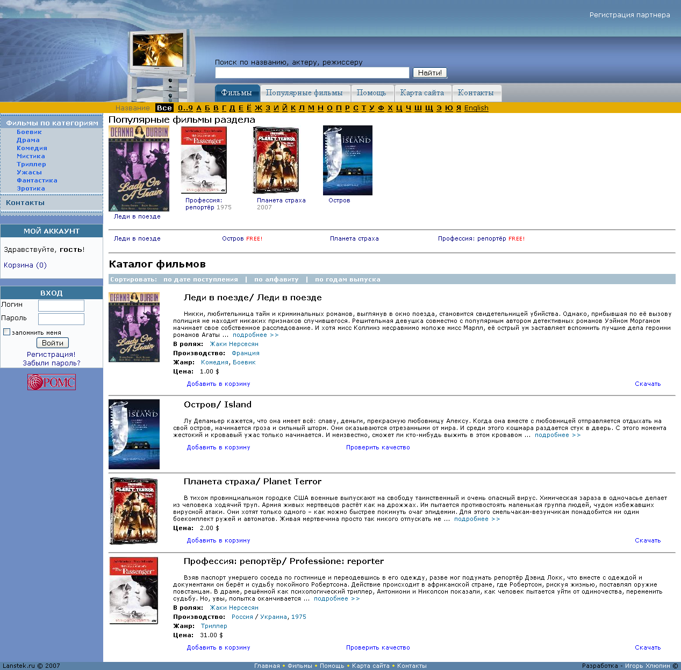Viewport: 681px width, 670px height.
Task: Open the Island poster in popular films
Action: 347,160
